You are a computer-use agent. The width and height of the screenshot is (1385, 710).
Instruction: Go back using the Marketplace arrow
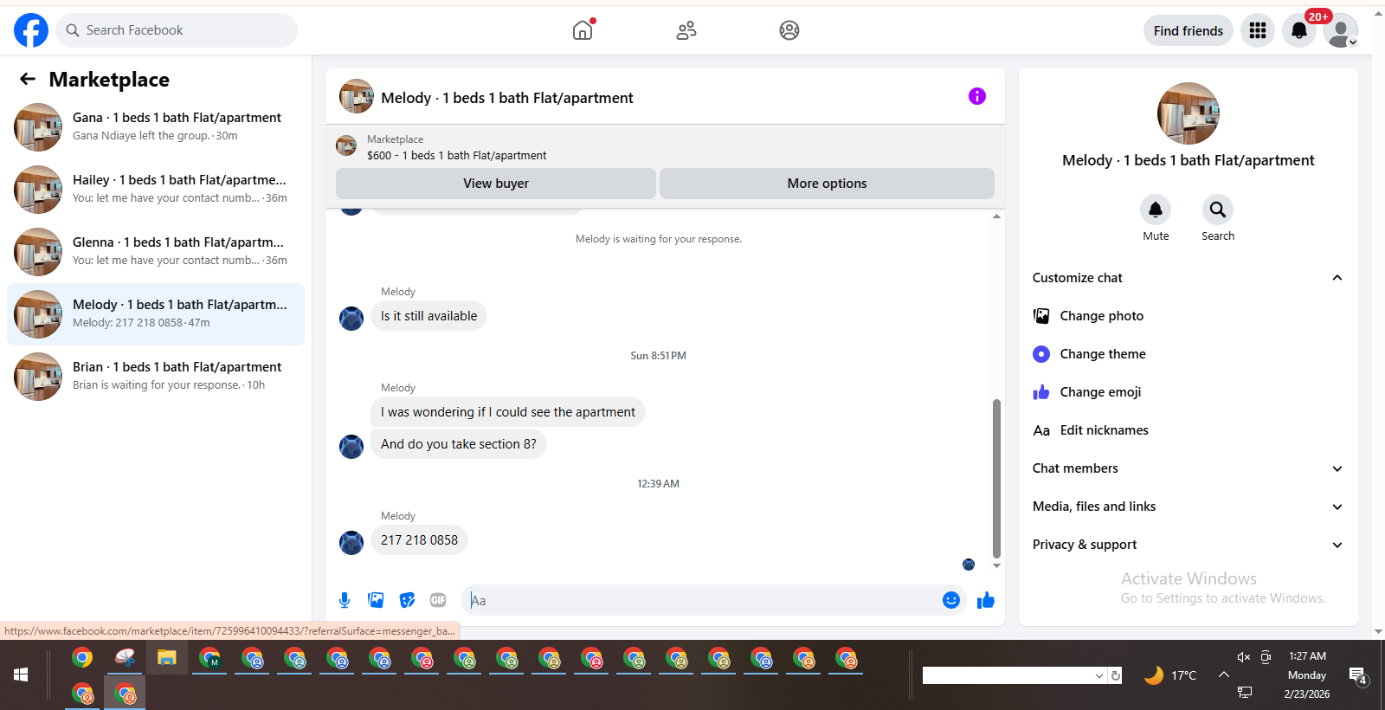point(28,80)
